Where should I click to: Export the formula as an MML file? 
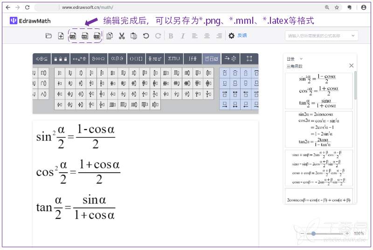pos(85,36)
